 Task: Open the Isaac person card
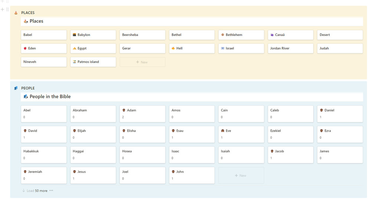click(192, 155)
